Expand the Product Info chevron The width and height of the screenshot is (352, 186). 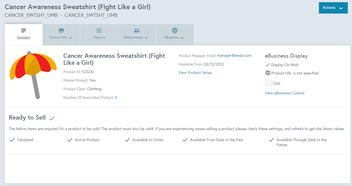coord(70,38)
